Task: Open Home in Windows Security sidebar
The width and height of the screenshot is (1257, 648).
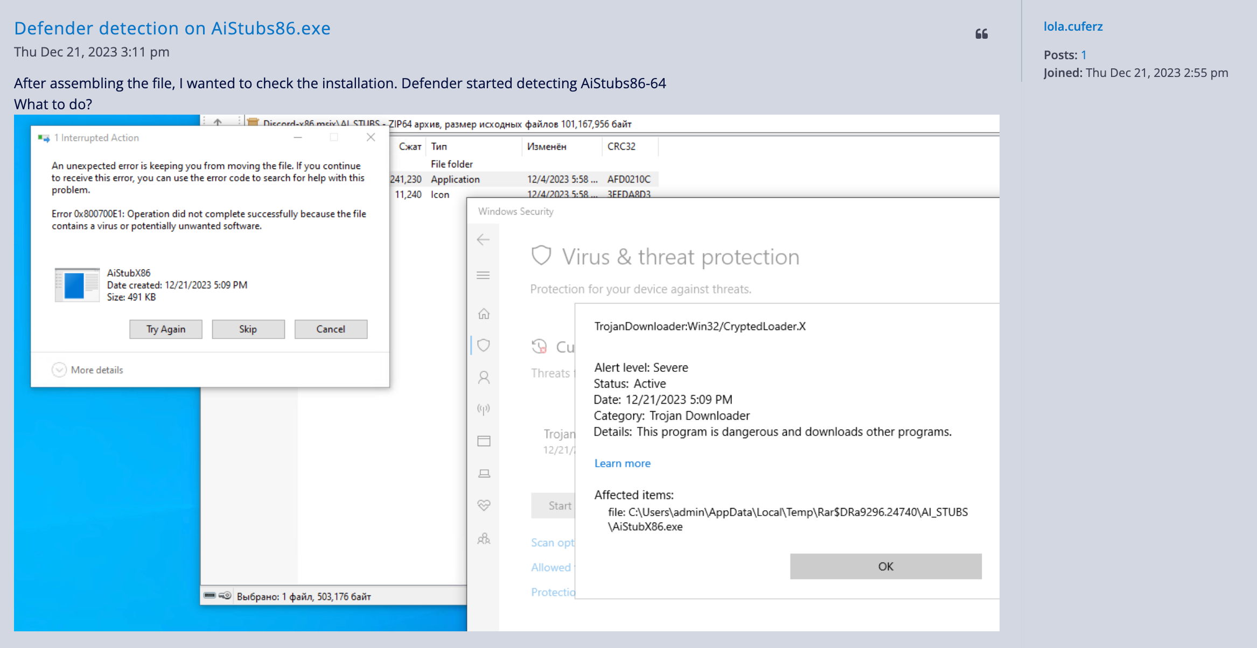Action: [x=484, y=314]
